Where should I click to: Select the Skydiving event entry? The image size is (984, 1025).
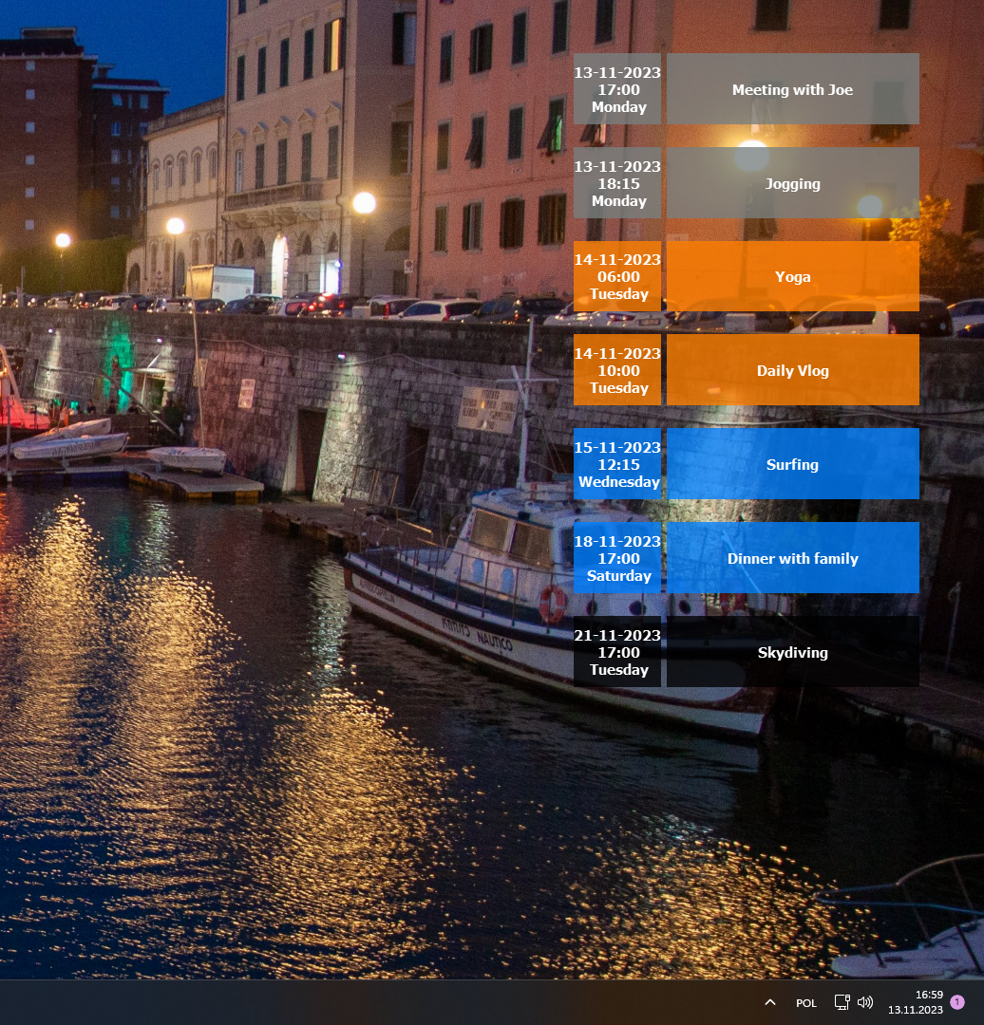792,652
